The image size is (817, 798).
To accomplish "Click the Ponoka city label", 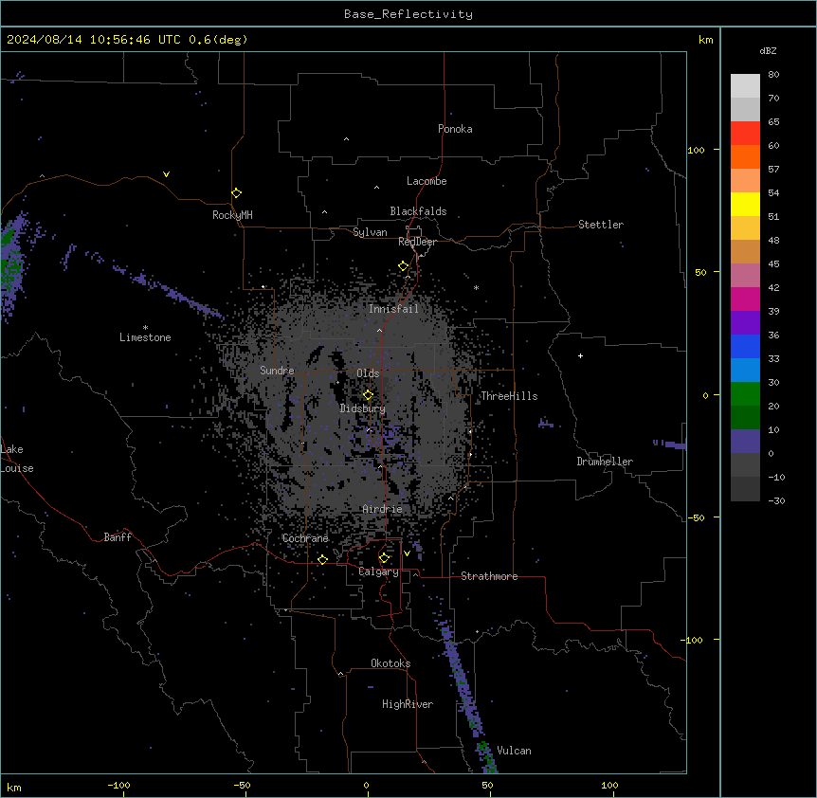I will coord(455,129).
